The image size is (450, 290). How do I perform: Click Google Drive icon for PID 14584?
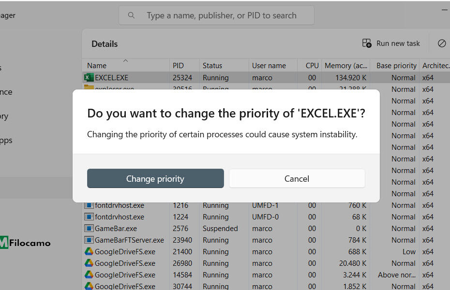click(x=89, y=275)
